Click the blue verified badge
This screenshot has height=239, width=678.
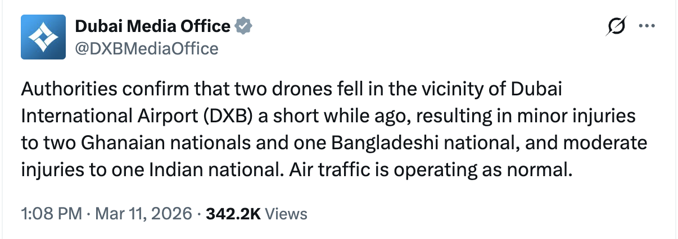tap(243, 26)
